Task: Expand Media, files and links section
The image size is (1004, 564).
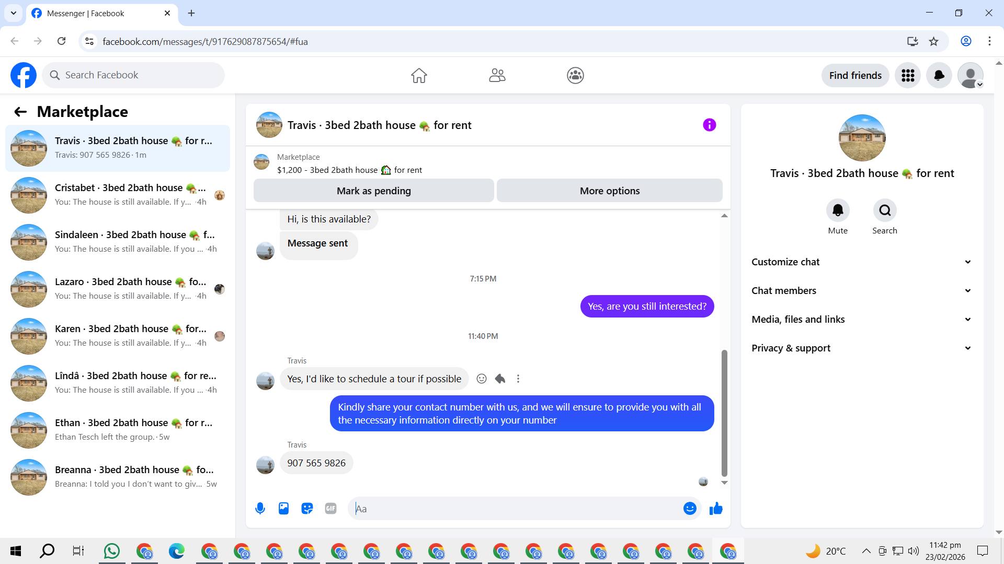Action: tap(862, 319)
